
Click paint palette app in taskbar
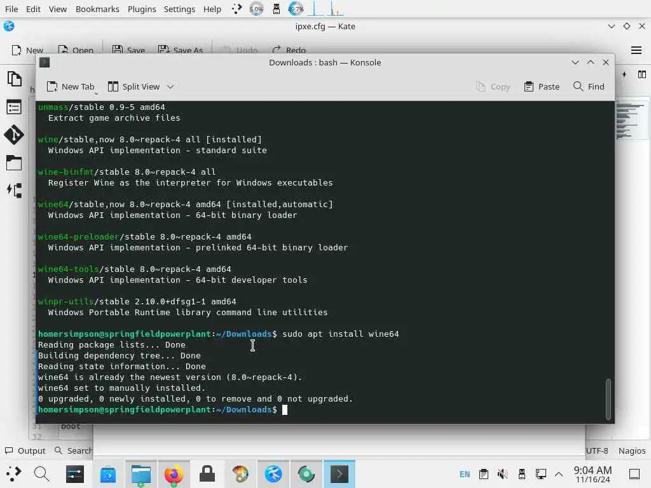click(x=240, y=474)
